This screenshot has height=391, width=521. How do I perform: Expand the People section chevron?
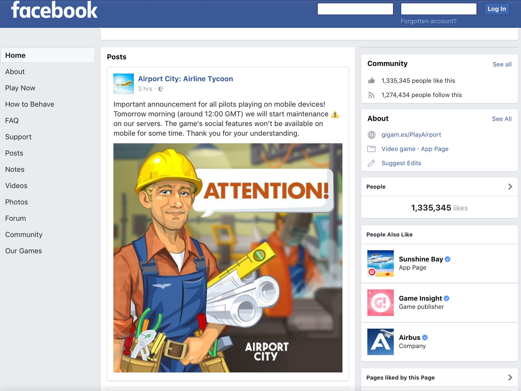(510, 187)
